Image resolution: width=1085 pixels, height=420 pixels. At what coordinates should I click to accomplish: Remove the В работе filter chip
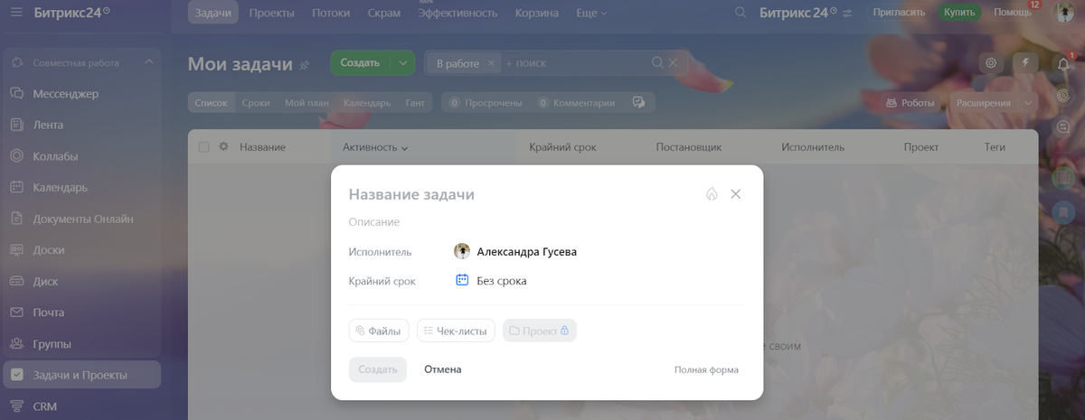point(491,63)
